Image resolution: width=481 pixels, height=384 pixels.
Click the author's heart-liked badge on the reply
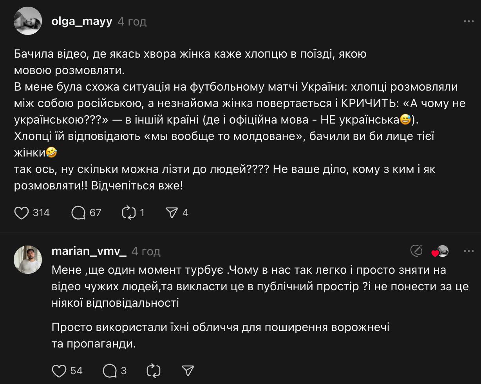tap(439, 251)
